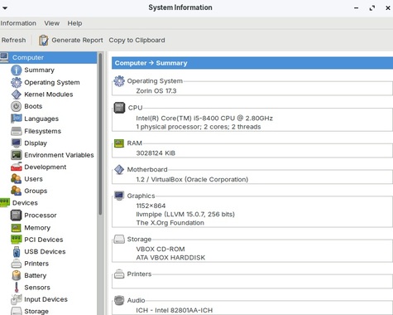Click the battery icon beside Battery
Screen dimensions: 393x315
click(17, 275)
